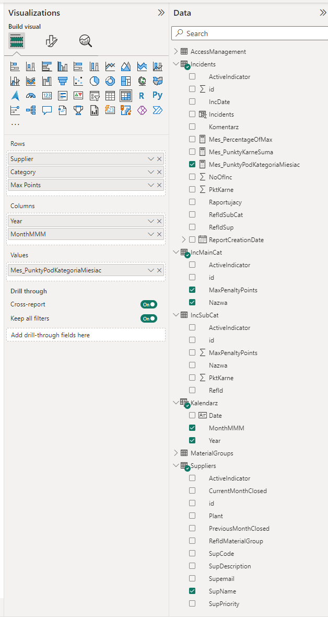Add the Power Apps visual
Viewport: 328px width, 617px height.
point(142,110)
